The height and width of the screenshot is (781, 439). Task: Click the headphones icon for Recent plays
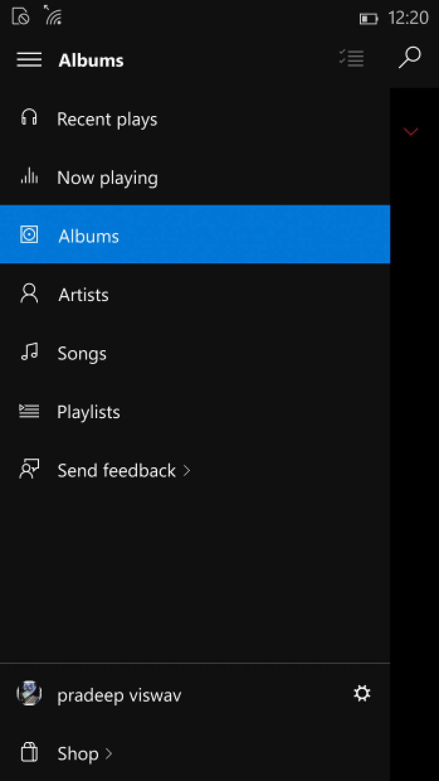[29, 117]
